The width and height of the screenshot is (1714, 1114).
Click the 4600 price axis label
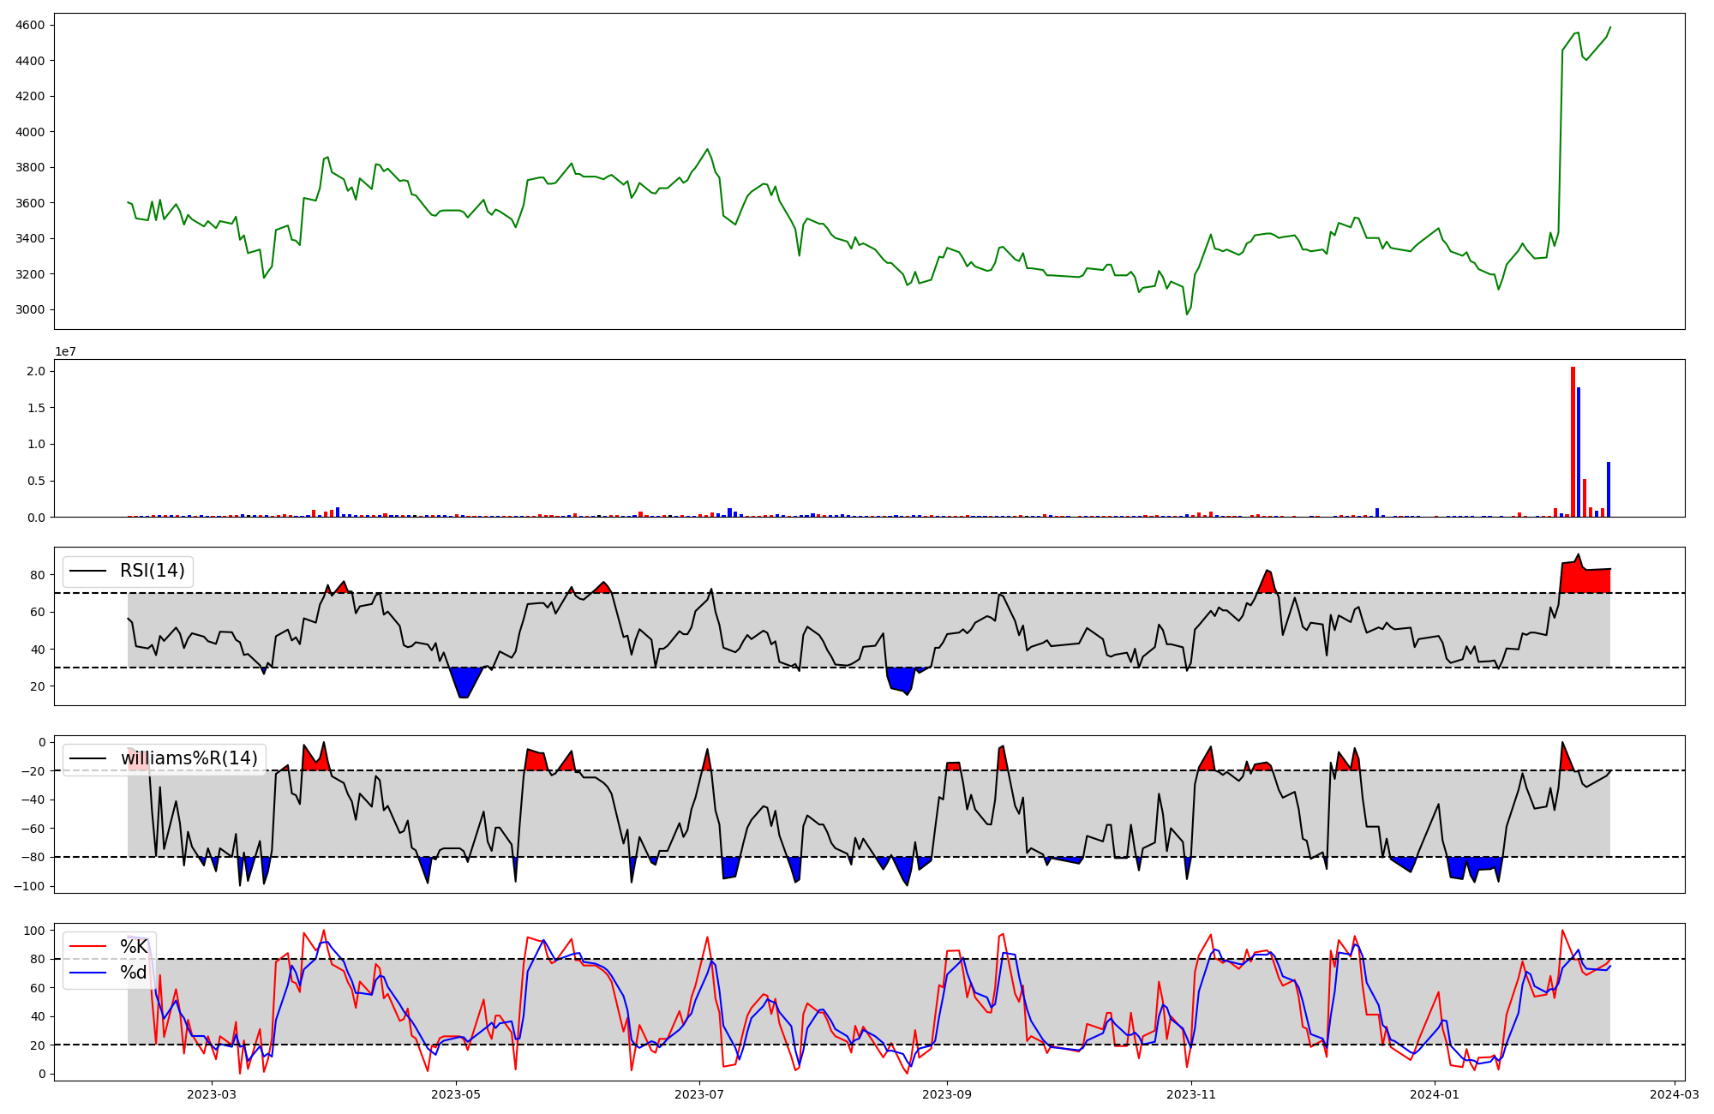(31, 26)
